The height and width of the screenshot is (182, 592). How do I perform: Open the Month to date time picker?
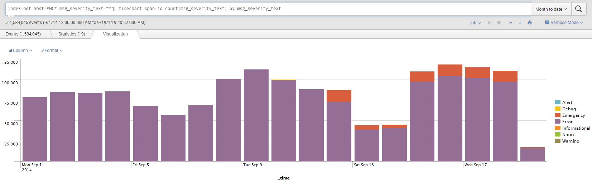point(551,9)
